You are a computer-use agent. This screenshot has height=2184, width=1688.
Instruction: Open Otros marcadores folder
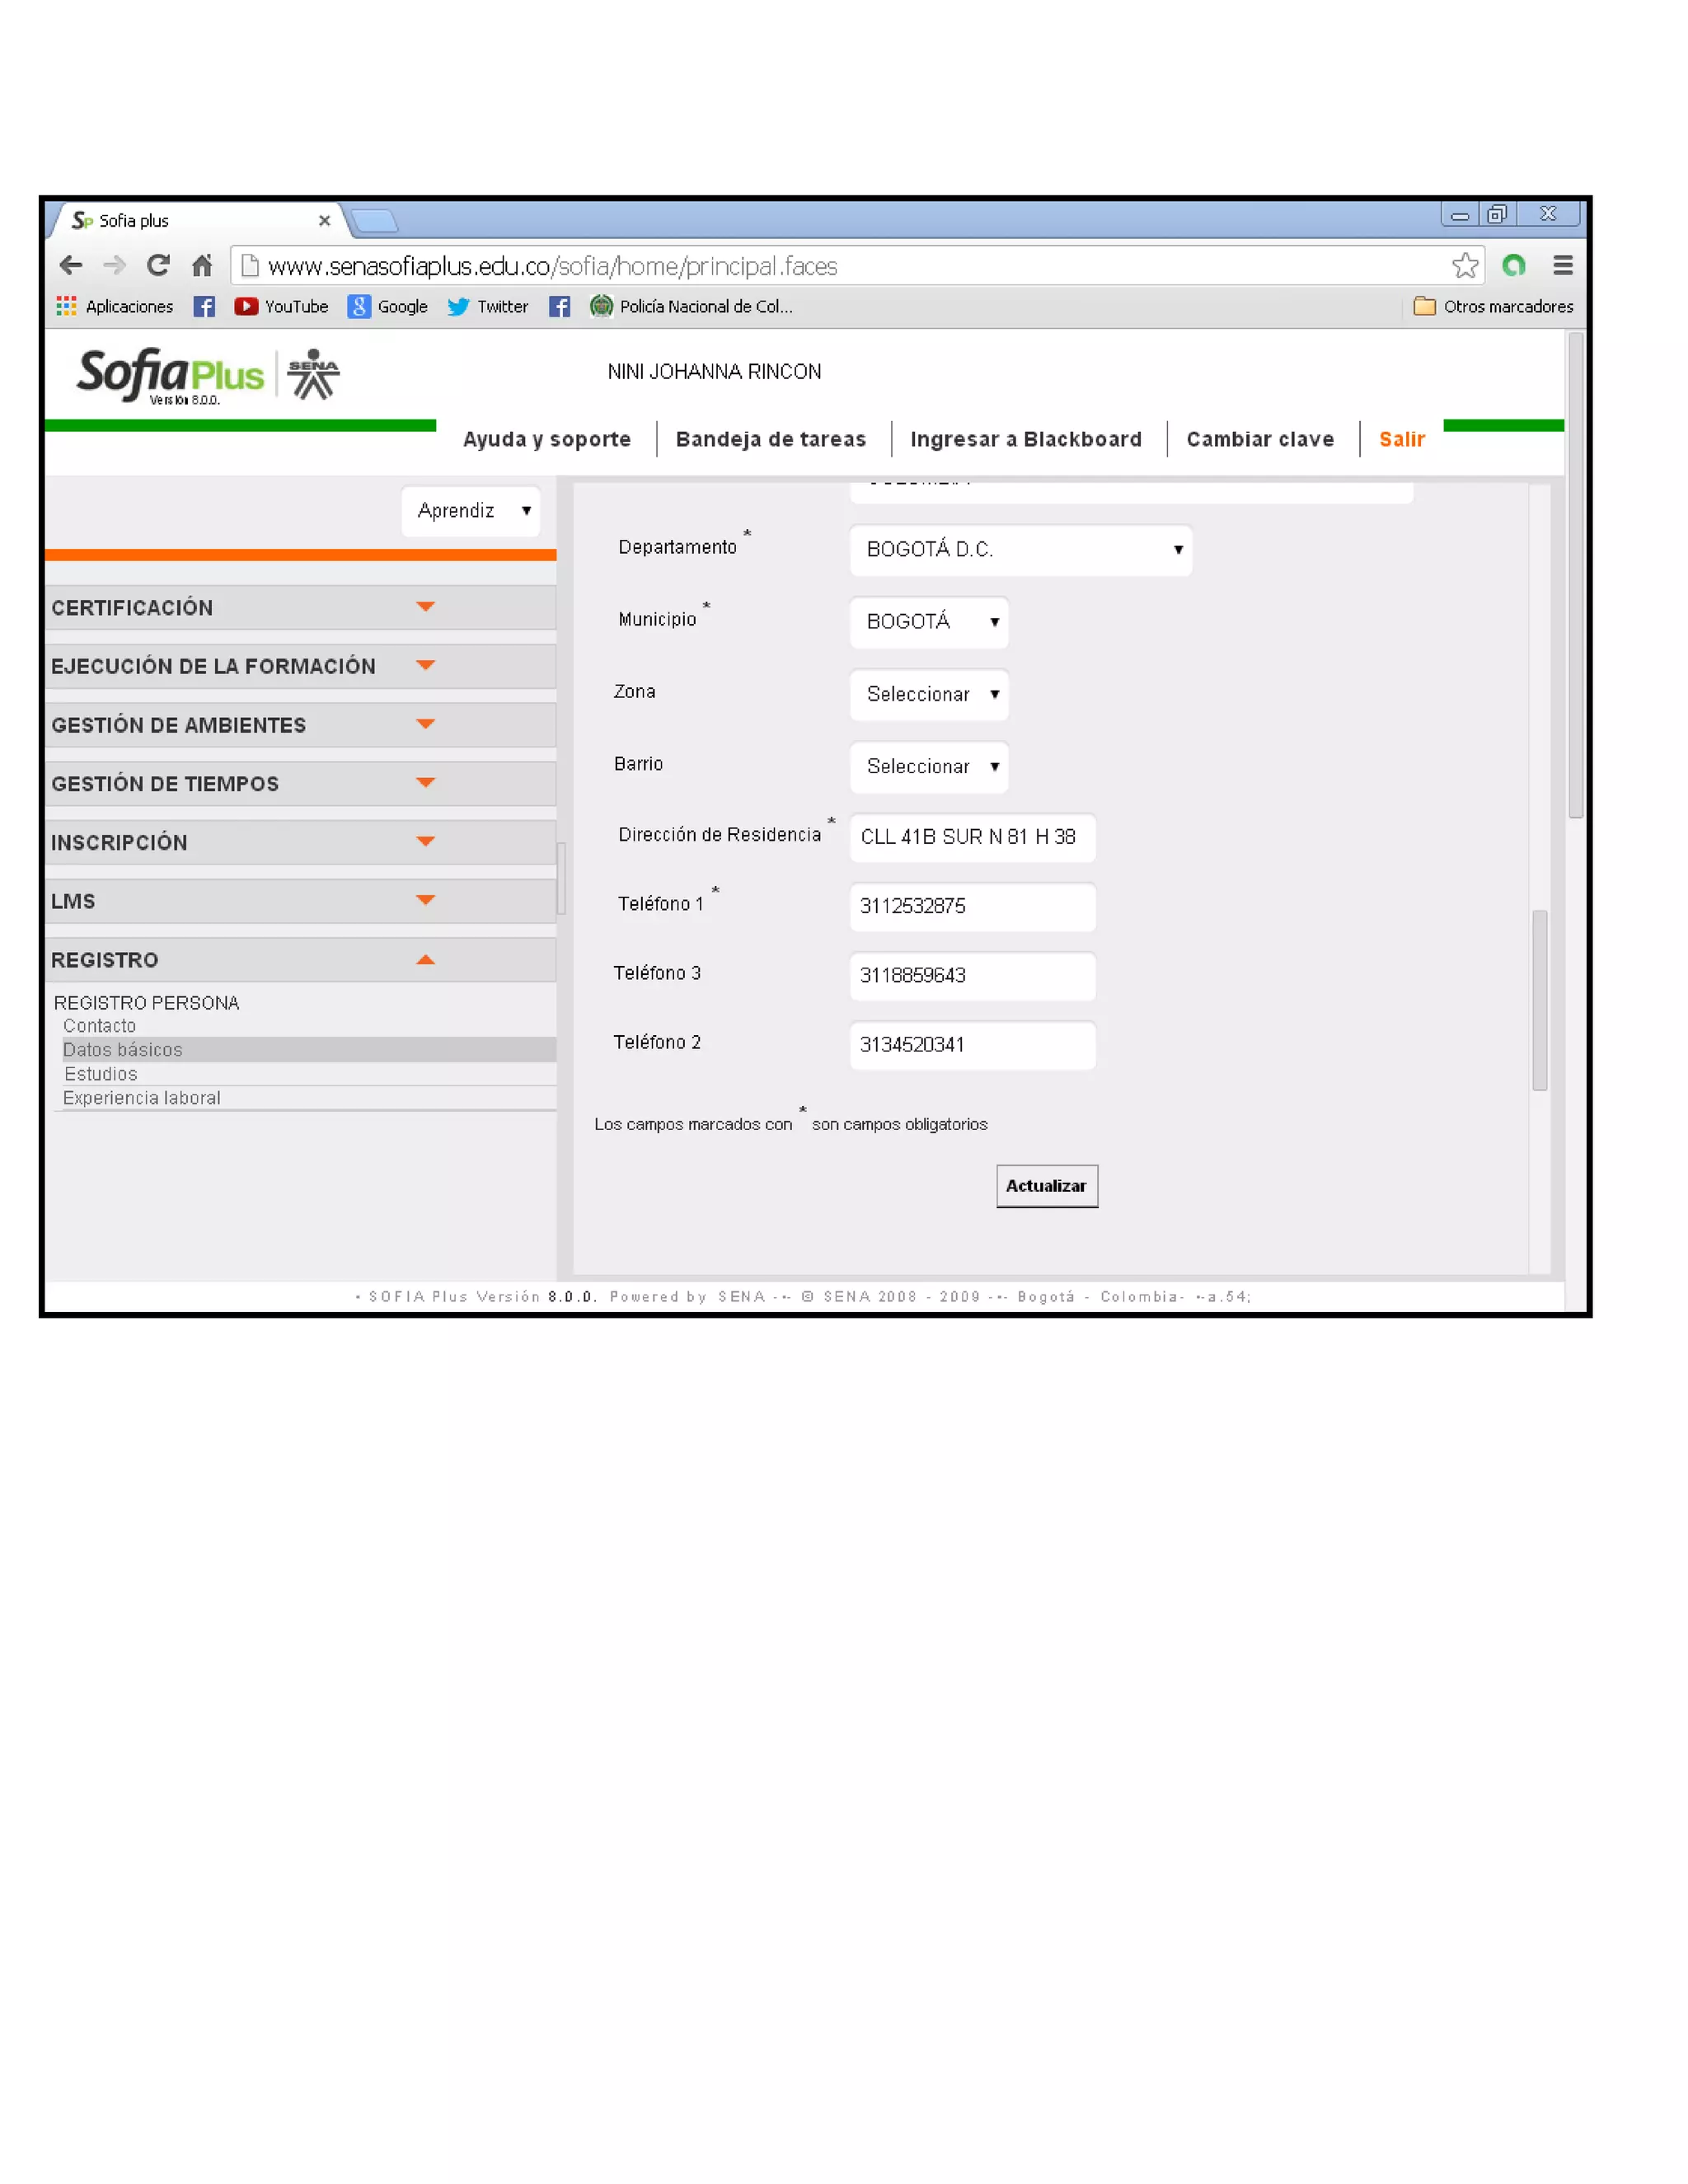(x=1493, y=307)
